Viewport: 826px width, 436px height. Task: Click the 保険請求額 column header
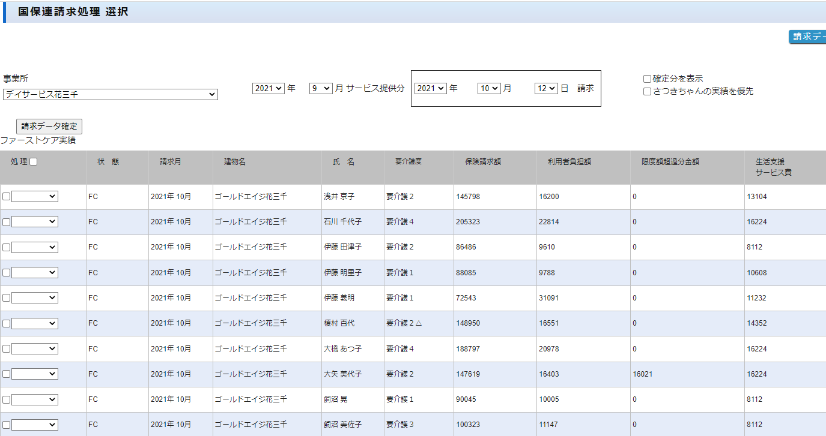pos(482,162)
